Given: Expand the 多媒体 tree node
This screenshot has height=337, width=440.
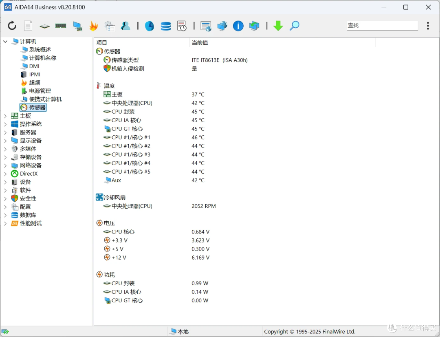Looking at the screenshot, I should tap(5, 149).
